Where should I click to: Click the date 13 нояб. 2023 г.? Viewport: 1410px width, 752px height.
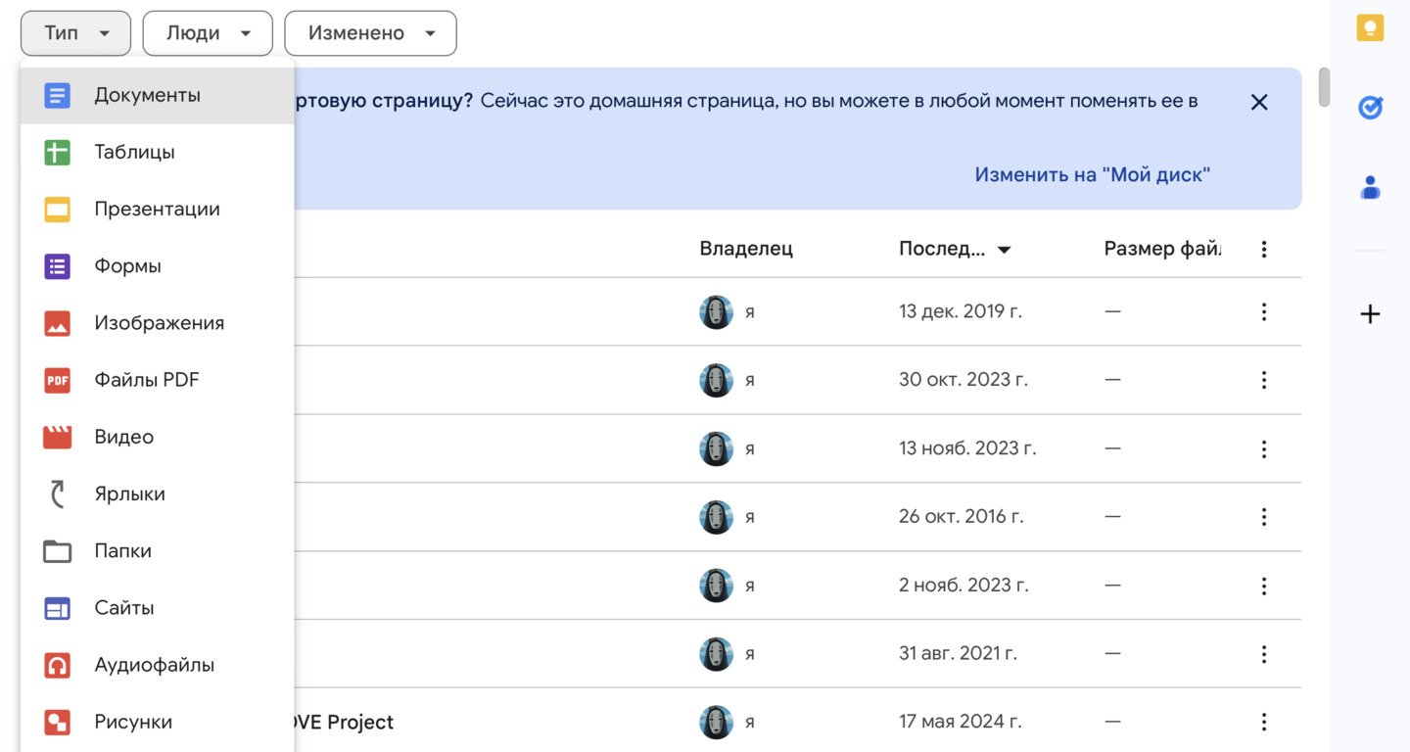coord(967,448)
